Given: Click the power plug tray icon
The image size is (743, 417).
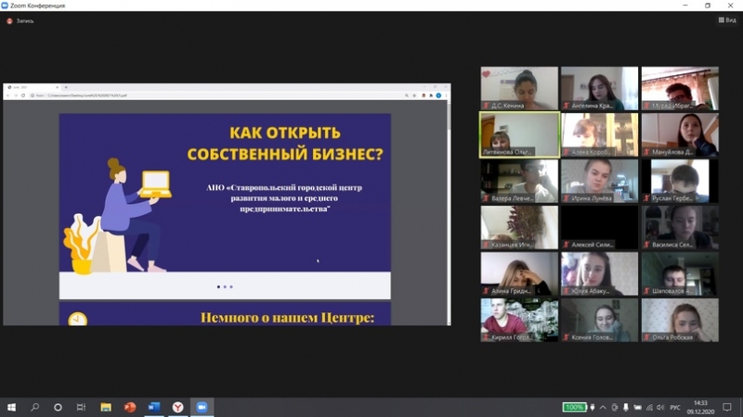Looking at the screenshot, I should 592,407.
